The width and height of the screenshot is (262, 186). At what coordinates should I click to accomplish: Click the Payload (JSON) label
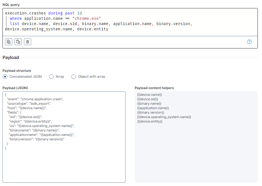(15, 88)
